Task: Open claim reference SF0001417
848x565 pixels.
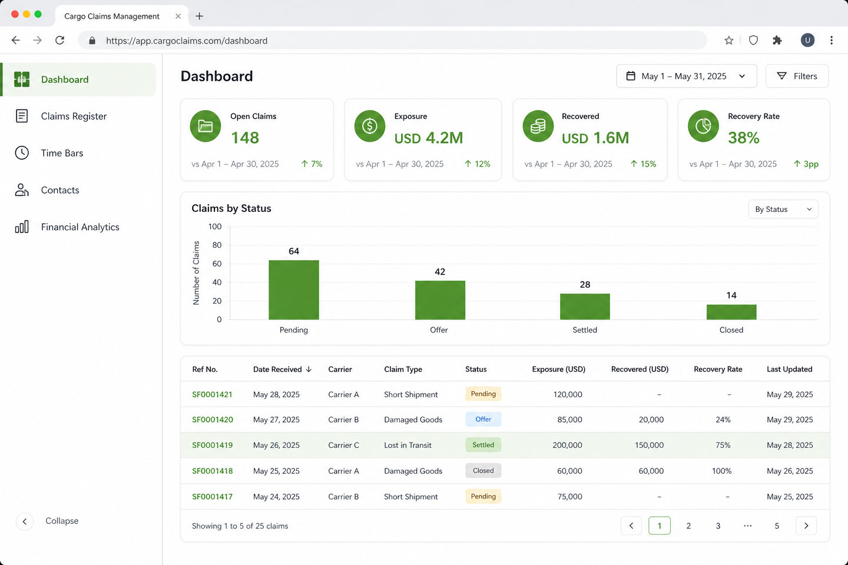Action: (212, 497)
